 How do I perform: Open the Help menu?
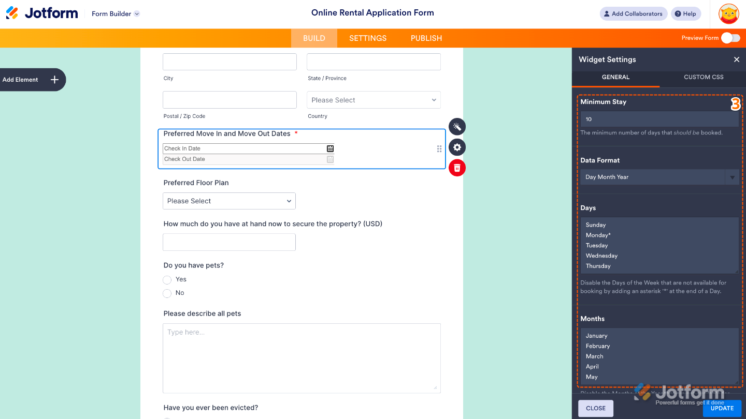pyautogui.click(x=685, y=13)
